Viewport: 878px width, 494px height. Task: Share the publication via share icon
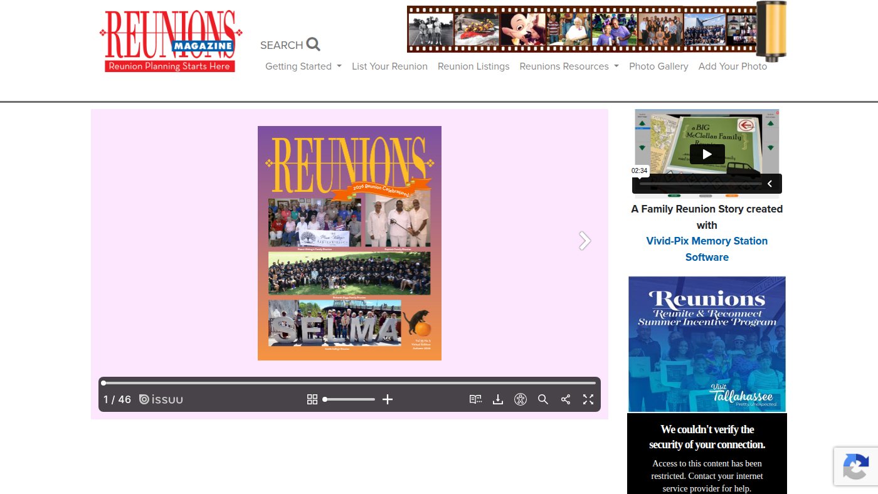tap(566, 399)
